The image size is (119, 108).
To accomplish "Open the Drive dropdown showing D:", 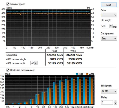I will (109, 15).
